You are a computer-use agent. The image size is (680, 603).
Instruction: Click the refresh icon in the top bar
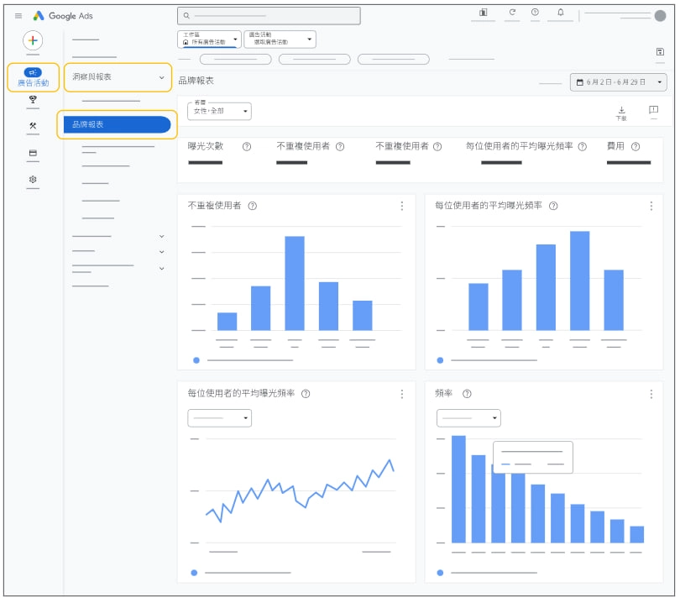point(510,13)
